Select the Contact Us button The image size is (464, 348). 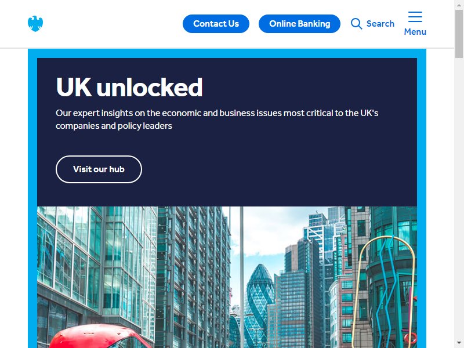tap(216, 24)
